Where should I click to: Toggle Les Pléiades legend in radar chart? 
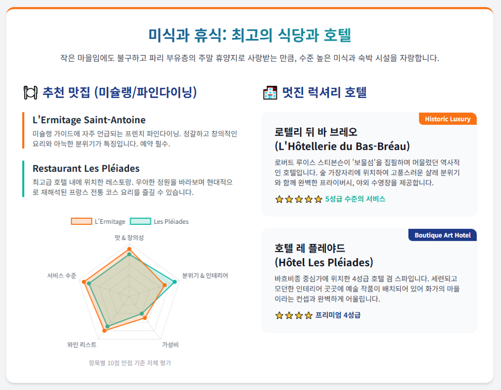click(x=159, y=222)
